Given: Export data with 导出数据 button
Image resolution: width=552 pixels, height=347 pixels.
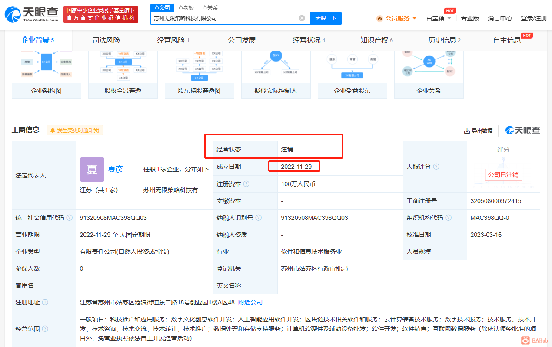Looking at the screenshot, I should tap(478, 131).
